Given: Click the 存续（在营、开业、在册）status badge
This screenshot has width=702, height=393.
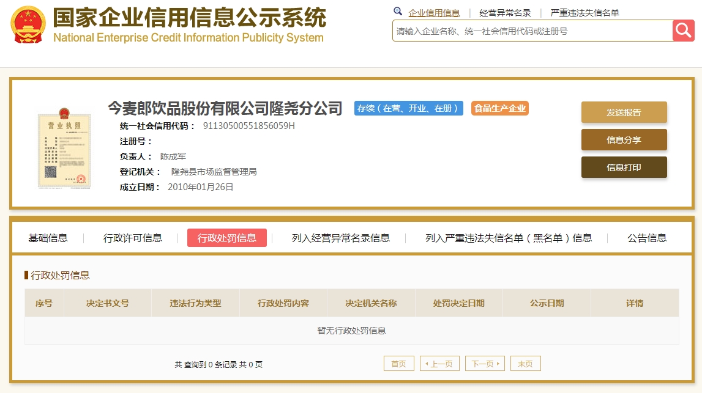Looking at the screenshot, I should [x=409, y=108].
